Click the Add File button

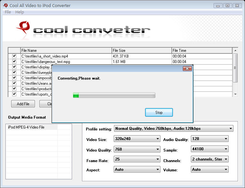tap(23, 104)
